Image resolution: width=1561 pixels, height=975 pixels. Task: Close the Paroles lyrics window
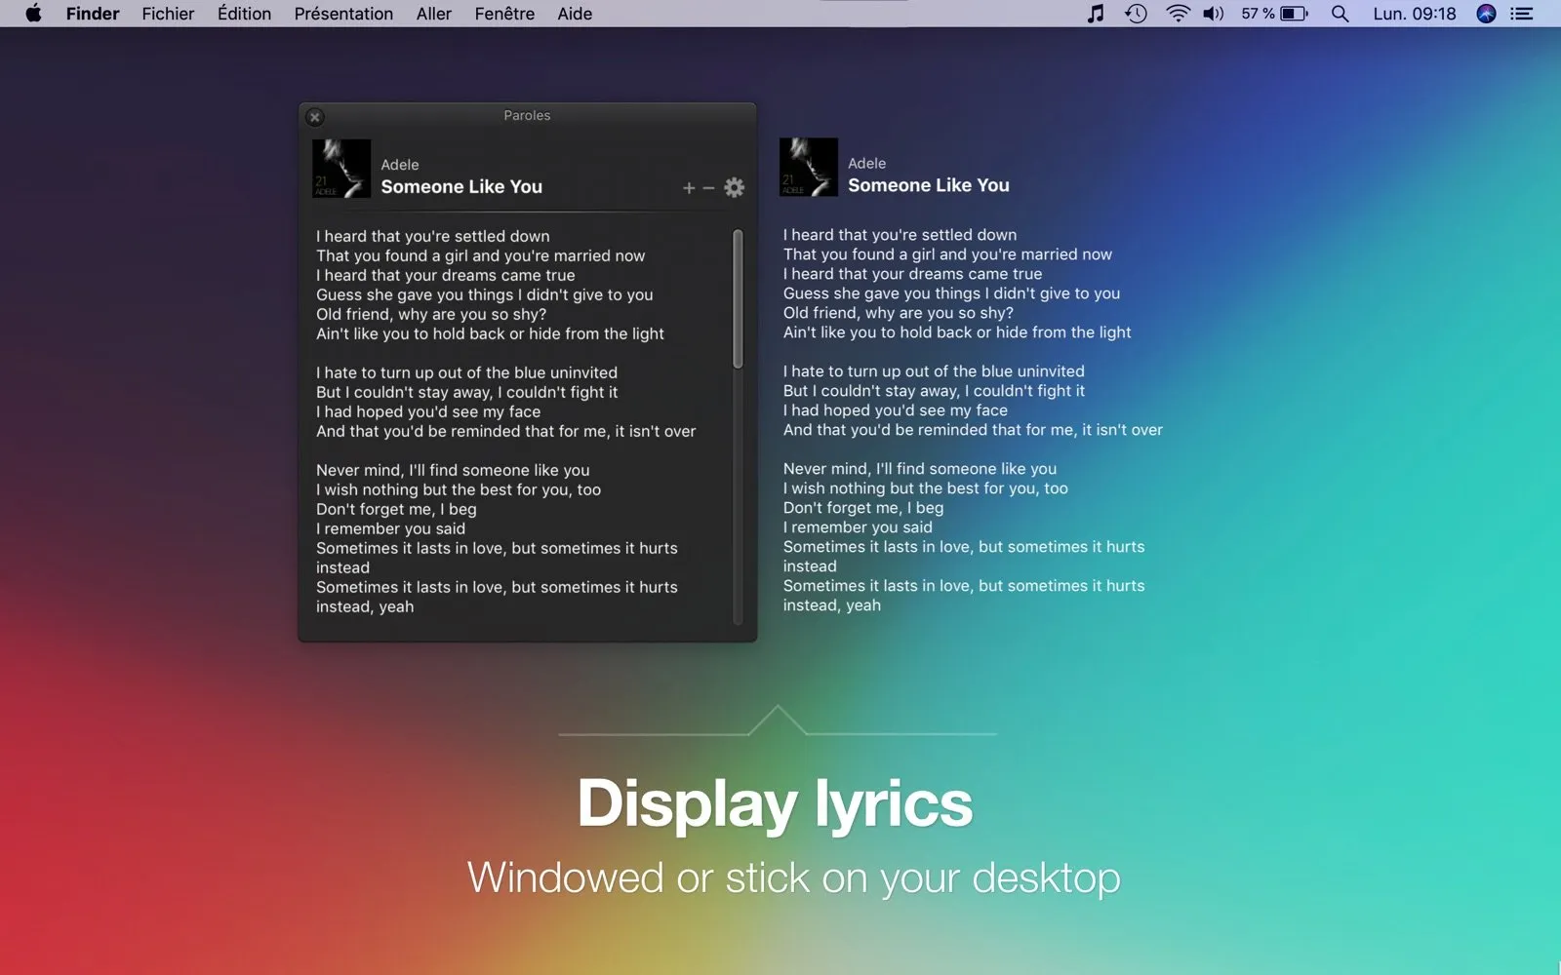(314, 117)
